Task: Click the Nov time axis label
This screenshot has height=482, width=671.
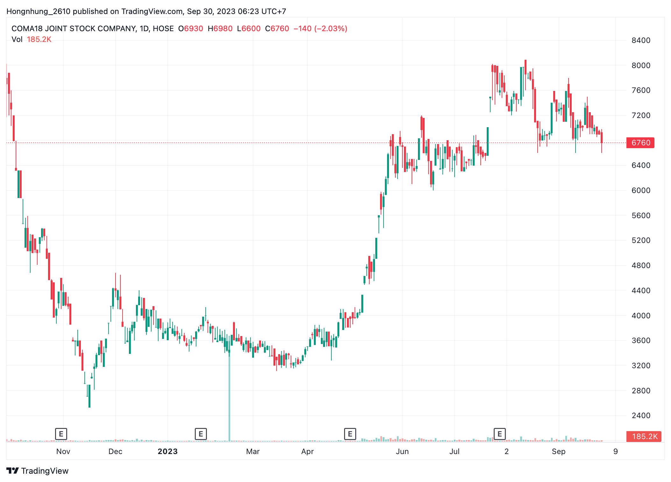Action: [63, 451]
